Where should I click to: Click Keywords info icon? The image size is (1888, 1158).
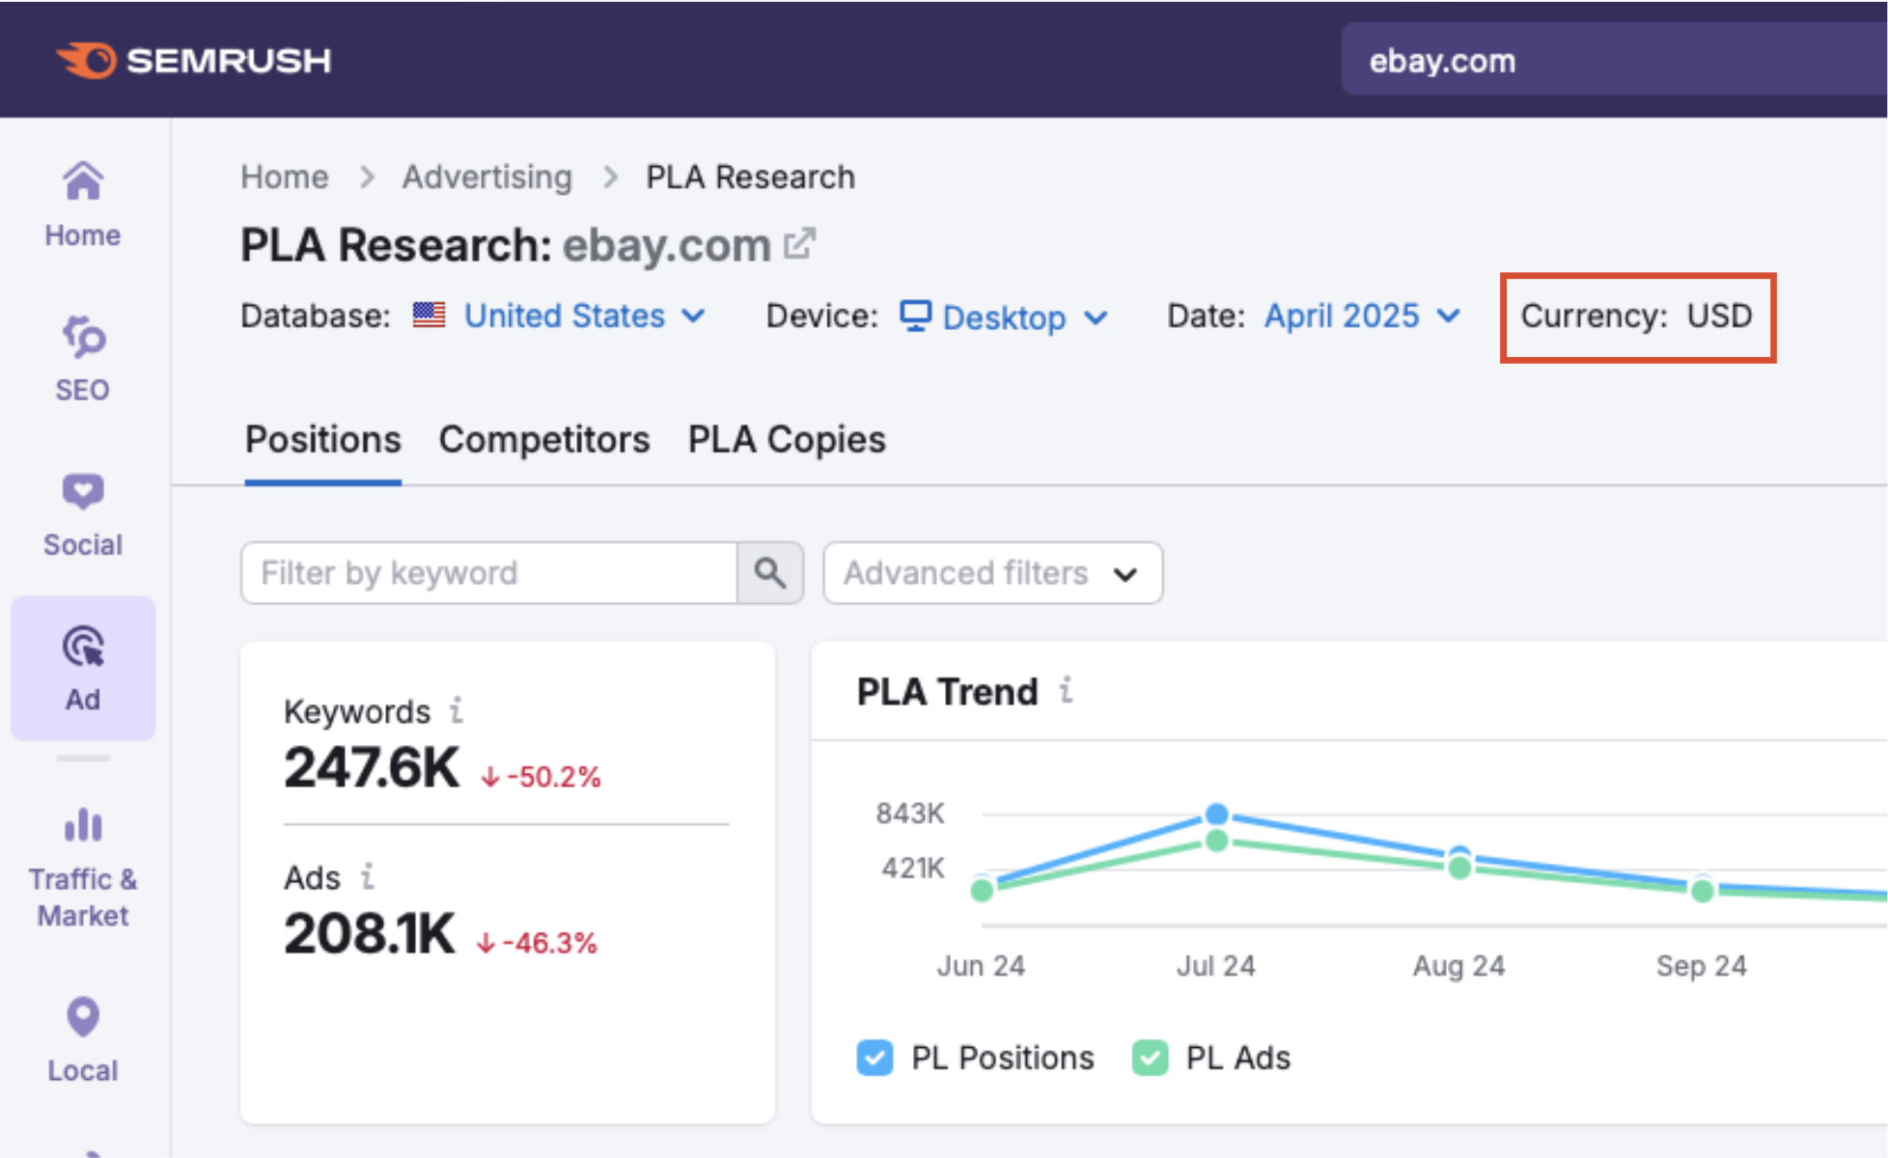457,711
